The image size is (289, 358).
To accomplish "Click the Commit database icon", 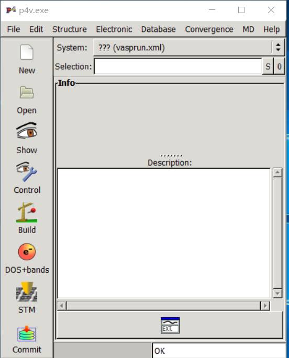I will point(27,333).
